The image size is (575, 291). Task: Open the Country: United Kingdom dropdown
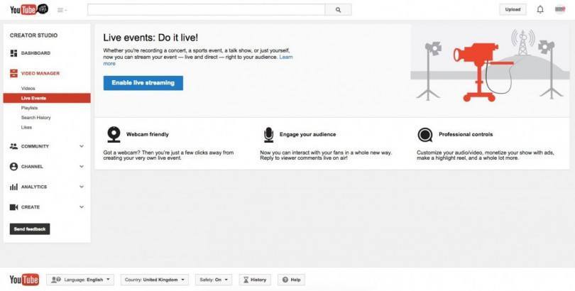pyautogui.click(x=155, y=280)
